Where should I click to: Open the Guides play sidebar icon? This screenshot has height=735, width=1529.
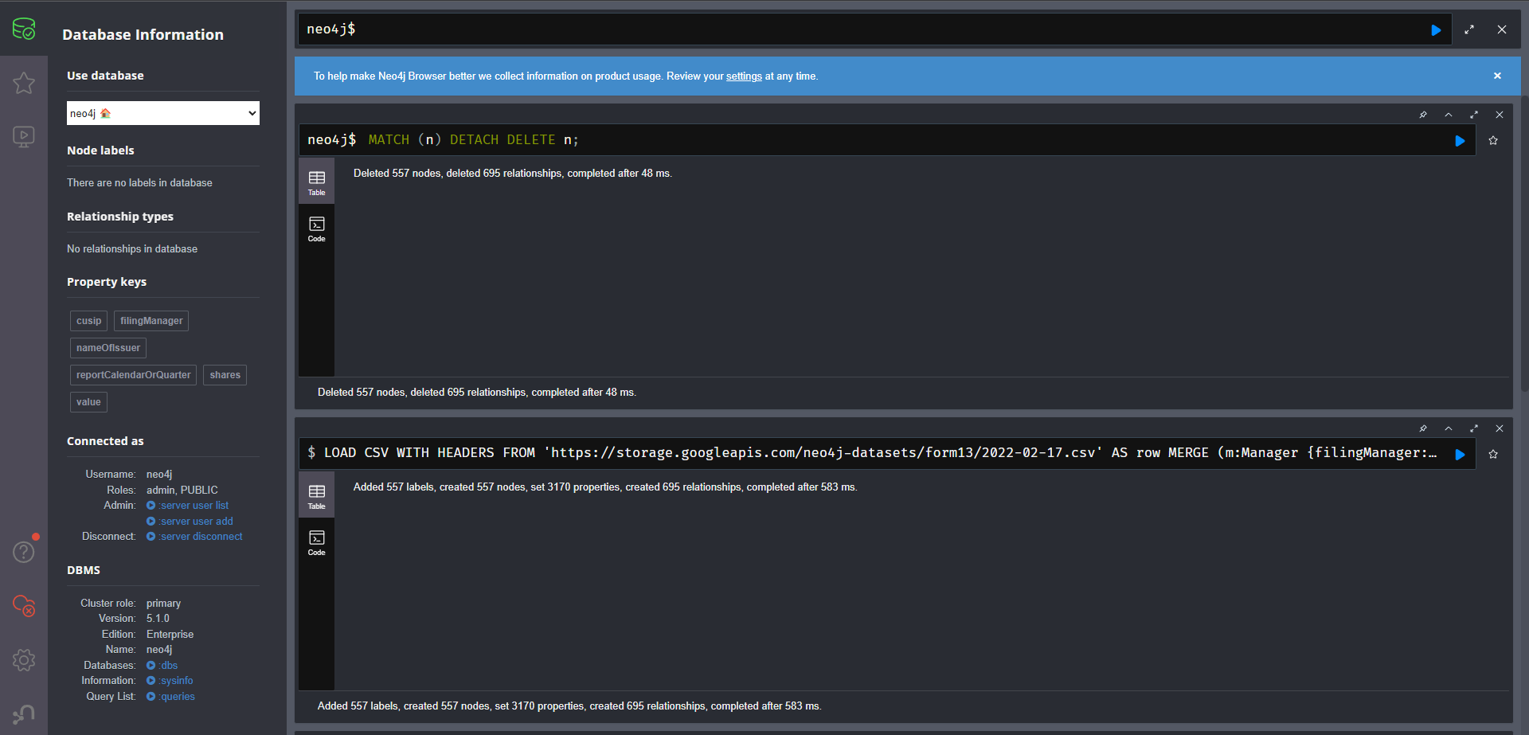tap(24, 136)
